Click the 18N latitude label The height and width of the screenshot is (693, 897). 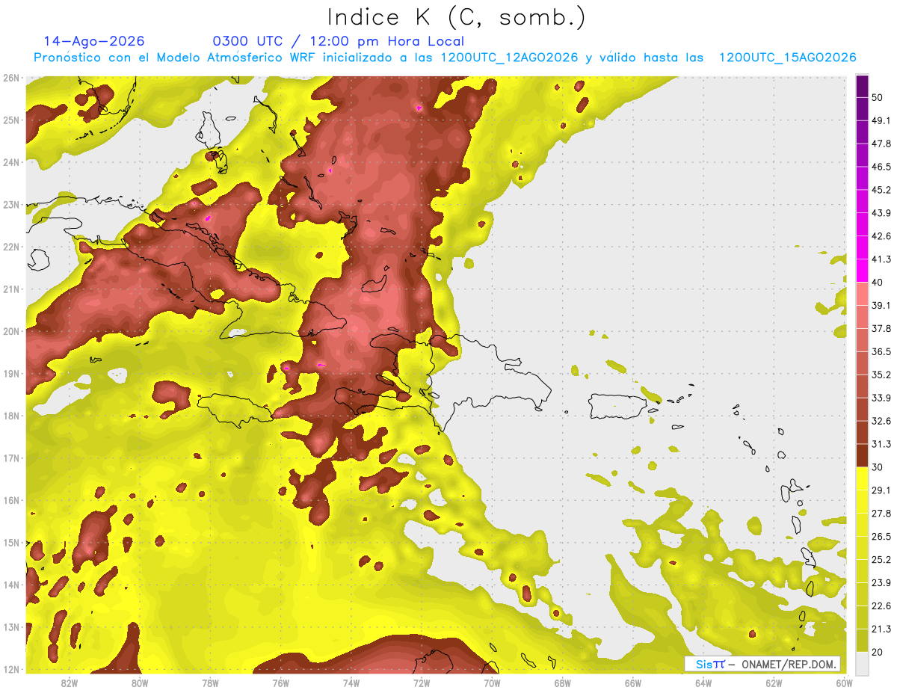10,416
